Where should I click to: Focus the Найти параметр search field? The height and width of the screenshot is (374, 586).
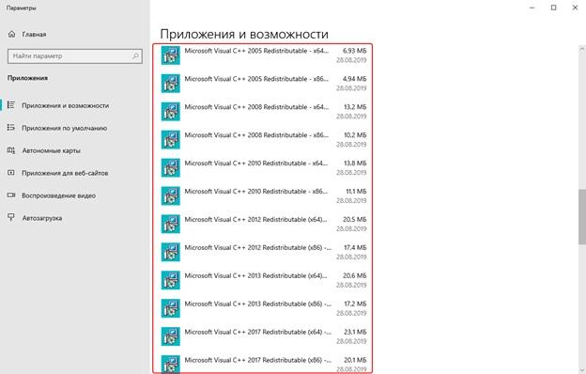[x=75, y=56]
